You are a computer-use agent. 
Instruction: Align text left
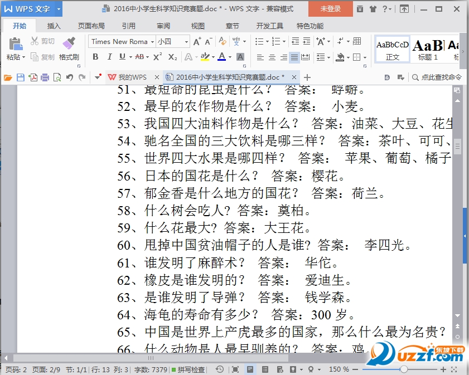[x=260, y=57]
